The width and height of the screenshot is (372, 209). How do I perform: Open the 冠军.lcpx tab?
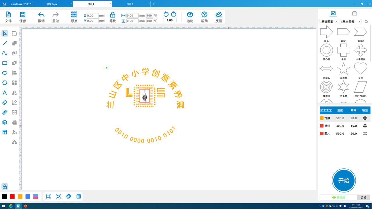52,4
